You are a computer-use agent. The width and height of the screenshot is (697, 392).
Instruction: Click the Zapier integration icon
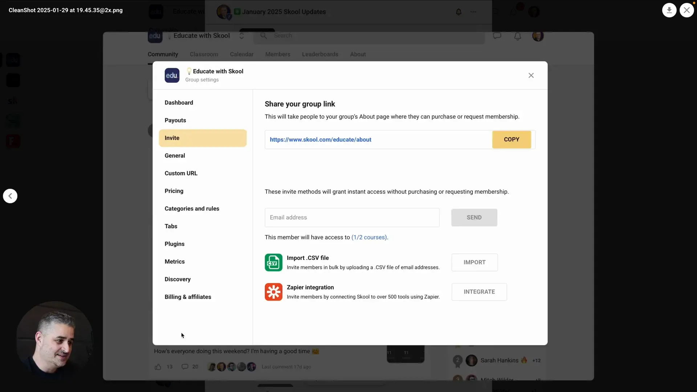tap(273, 292)
